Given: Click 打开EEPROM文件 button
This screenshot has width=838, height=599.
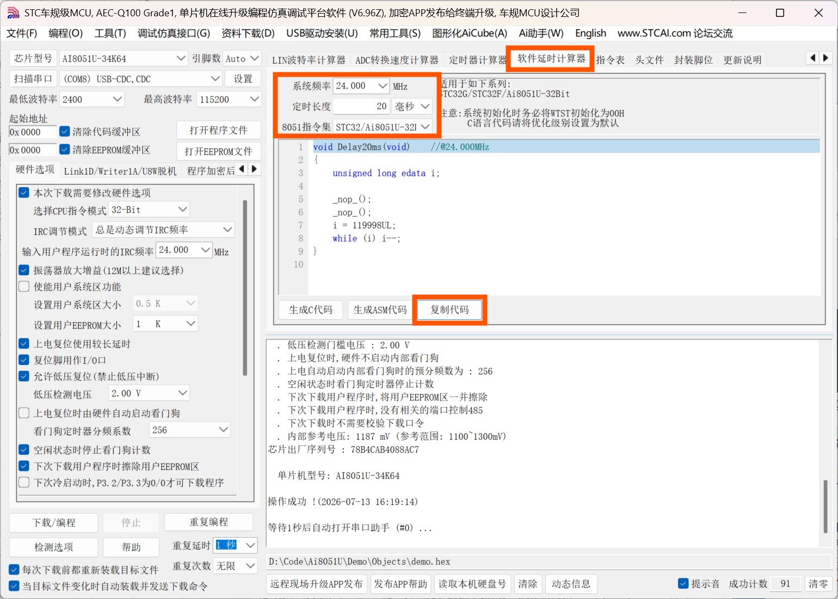Looking at the screenshot, I should pos(218,151).
